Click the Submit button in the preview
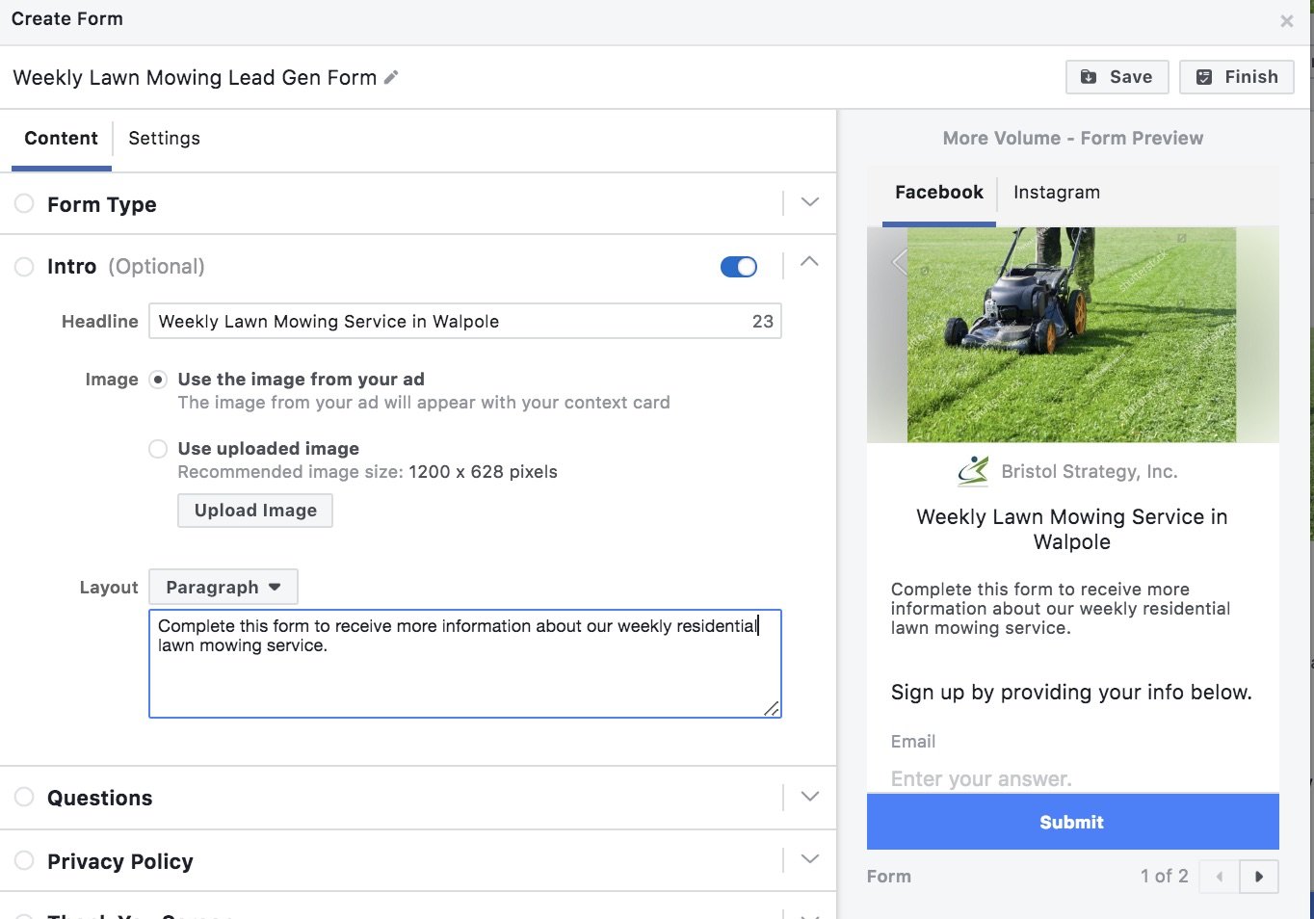Viewport: 1314px width, 919px height. click(x=1071, y=822)
